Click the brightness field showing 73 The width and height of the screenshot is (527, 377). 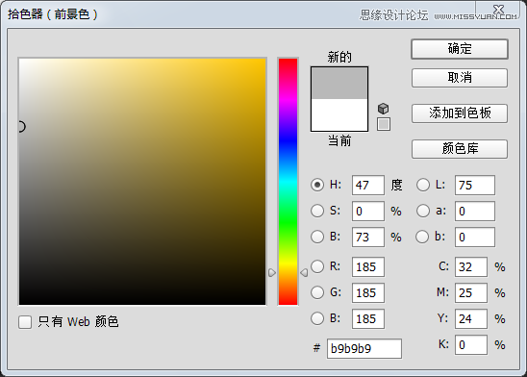point(368,238)
